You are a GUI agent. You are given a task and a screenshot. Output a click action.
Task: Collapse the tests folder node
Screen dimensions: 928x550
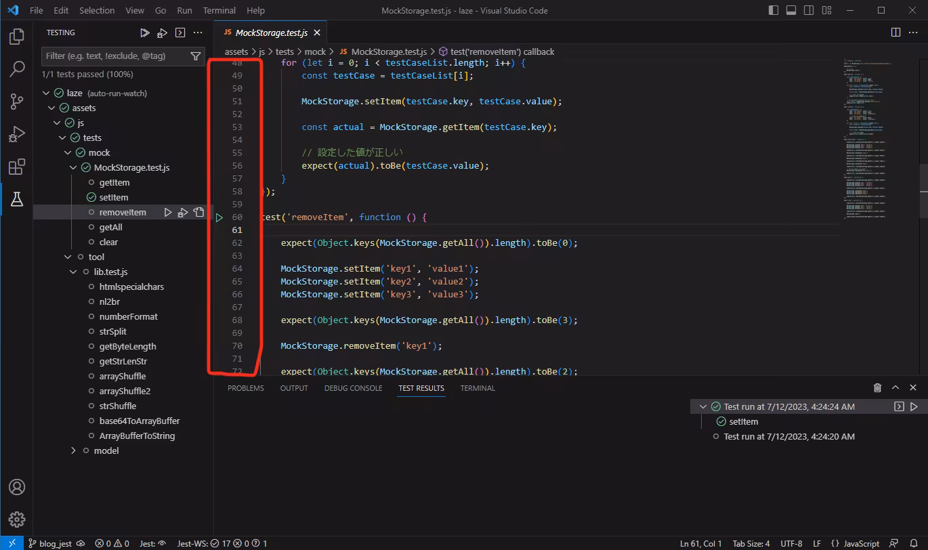click(x=62, y=137)
